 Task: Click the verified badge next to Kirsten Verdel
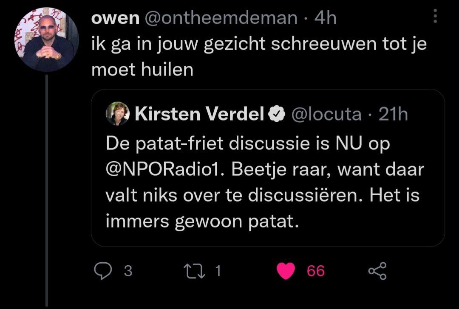pos(276,114)
